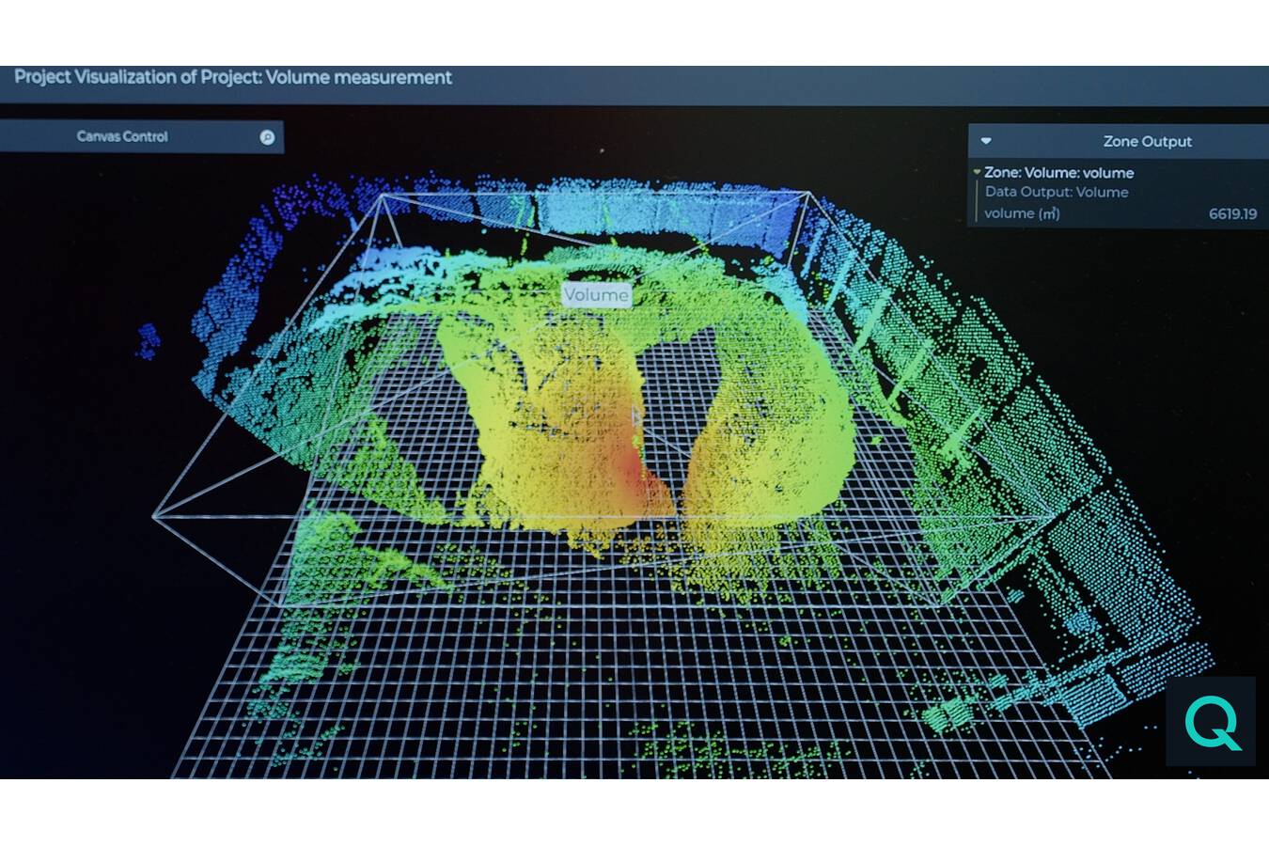Click the Canvas Control header text
The width and height of the screenshot is (1269, 846).
point(122,137)
